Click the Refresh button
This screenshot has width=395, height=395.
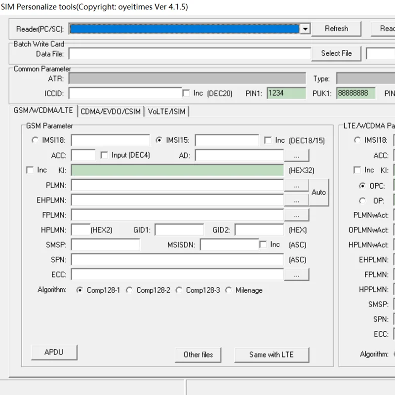click(x=336, y=29)
